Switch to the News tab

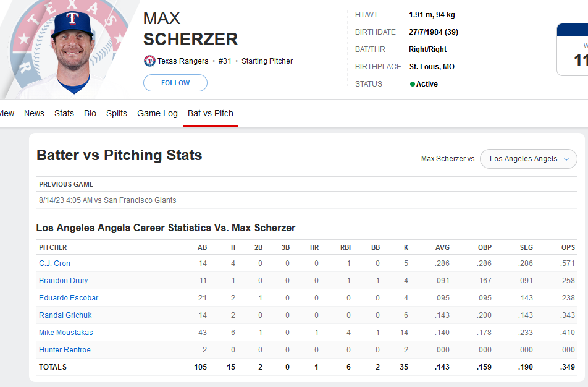pyautogui.click(x=34, y=113)
